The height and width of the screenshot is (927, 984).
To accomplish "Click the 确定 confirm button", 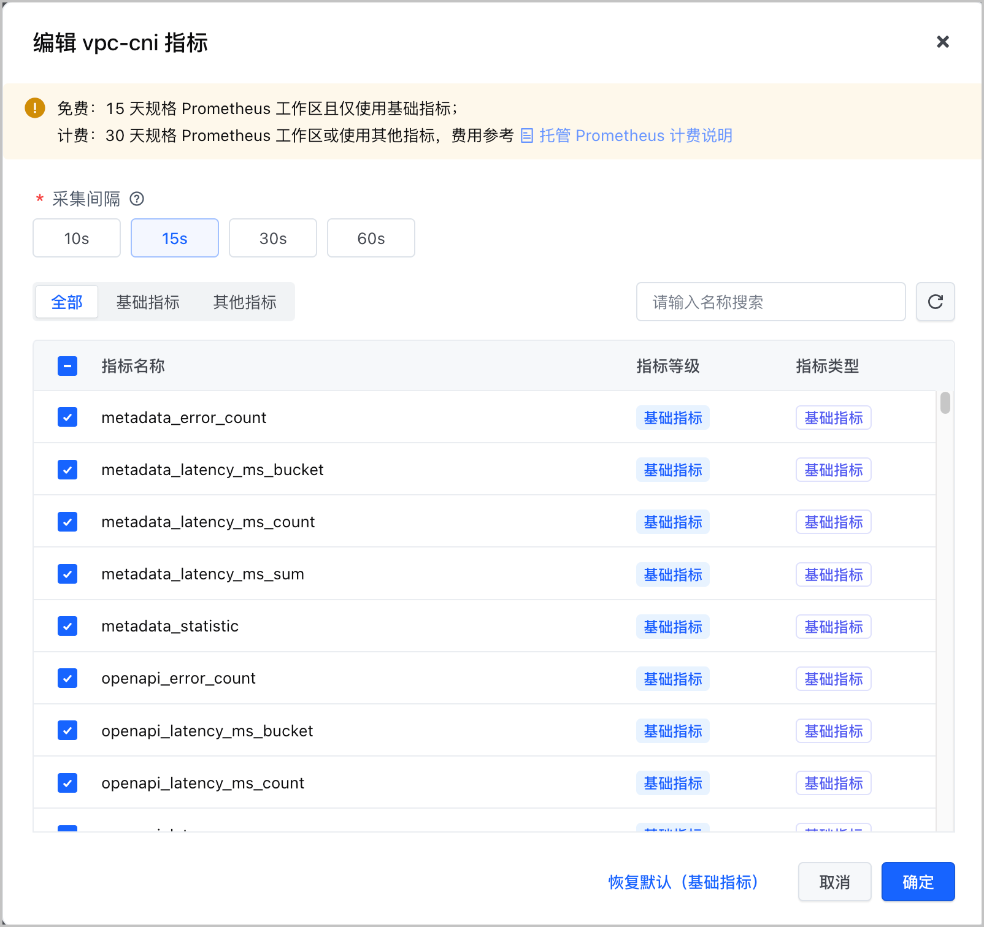I will click(x=918, y=882).
